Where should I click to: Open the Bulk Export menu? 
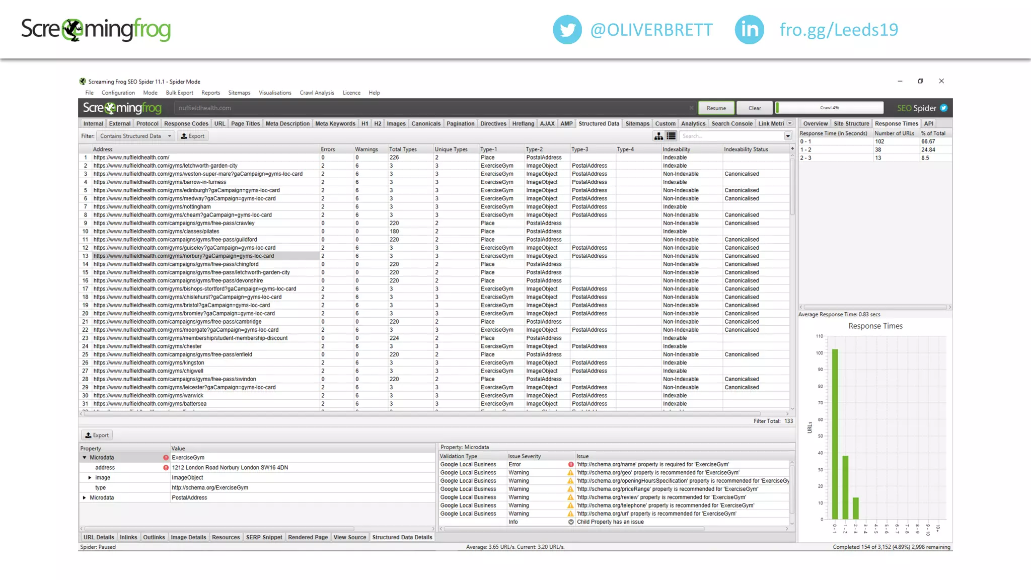179,93
